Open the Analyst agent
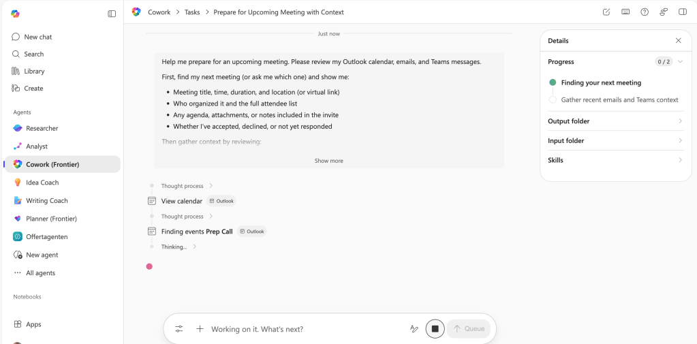Screen dimensions: 697x344 pos(37,146)
